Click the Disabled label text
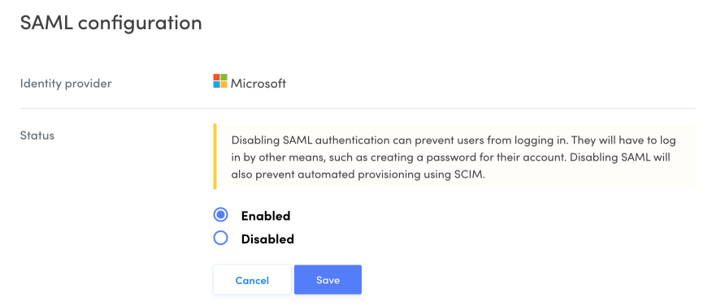 [267, 239]
